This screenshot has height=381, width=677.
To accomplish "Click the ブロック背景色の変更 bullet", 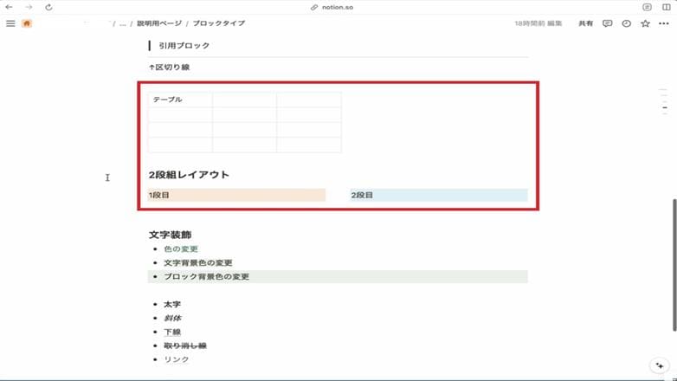I will click(x=338, y=276).
